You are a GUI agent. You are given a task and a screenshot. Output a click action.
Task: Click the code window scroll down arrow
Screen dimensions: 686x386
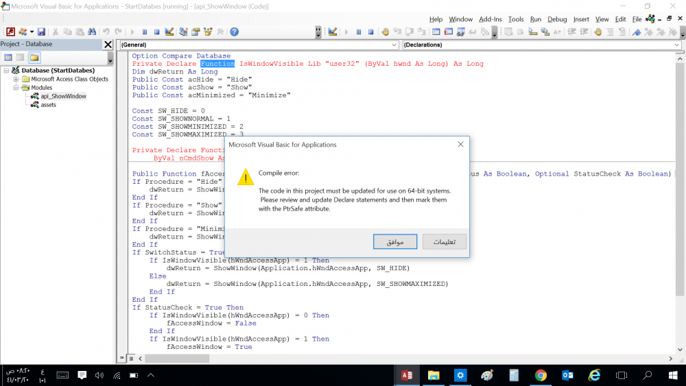[680, 350]
